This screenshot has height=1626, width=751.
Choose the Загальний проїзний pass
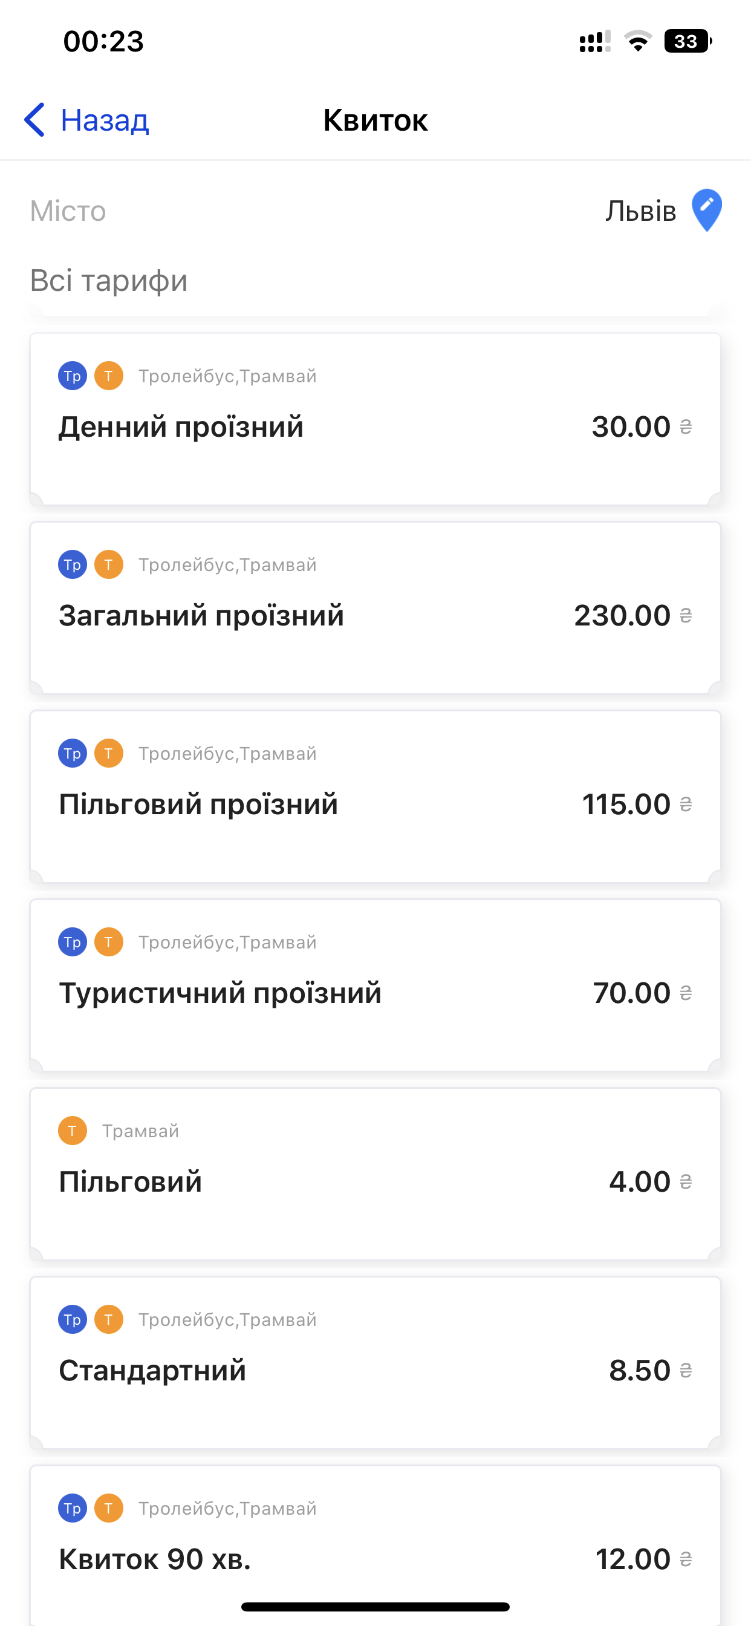tap(201, 615)
